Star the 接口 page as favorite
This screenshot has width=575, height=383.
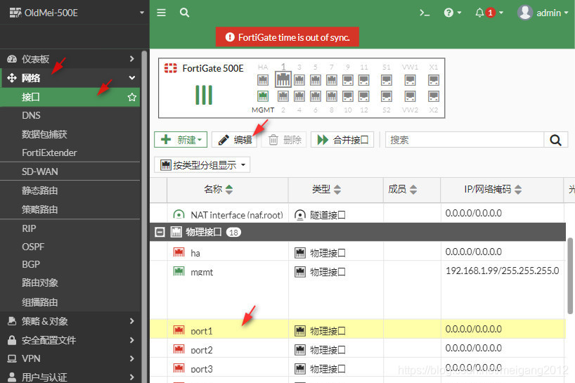click(x=131, y=97)
